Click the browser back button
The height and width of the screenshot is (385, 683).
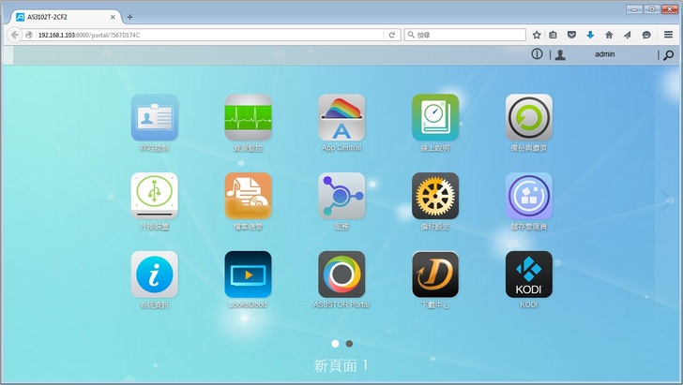pyautogui.click(x=14, y=35)
